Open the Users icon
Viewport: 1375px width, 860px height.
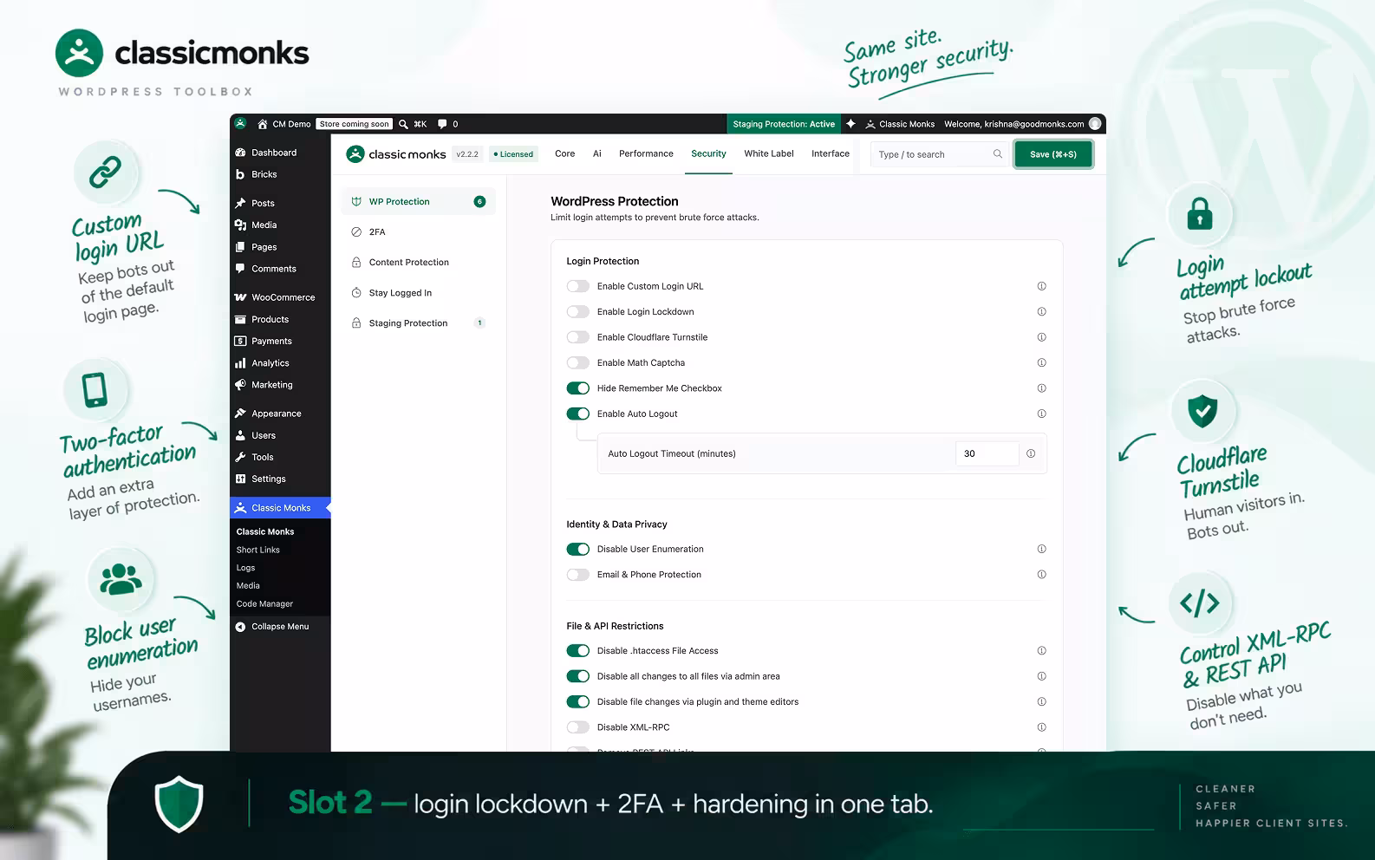click(x=240, y=435)
